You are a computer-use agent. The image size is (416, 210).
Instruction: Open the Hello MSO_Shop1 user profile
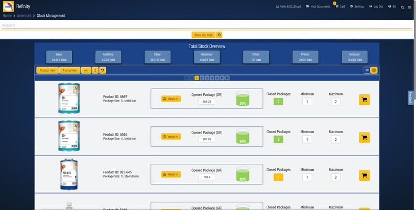[288, 6]
